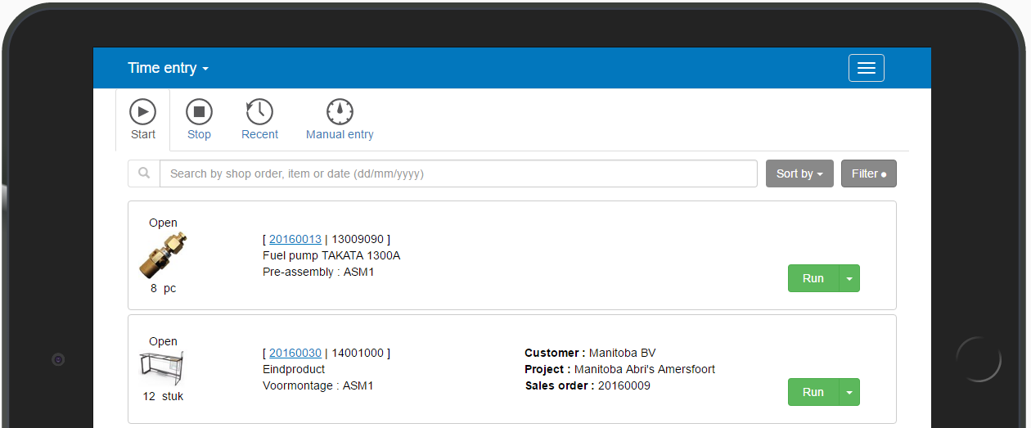Run the Eindproduct Voormontage order

coord(813,392)
